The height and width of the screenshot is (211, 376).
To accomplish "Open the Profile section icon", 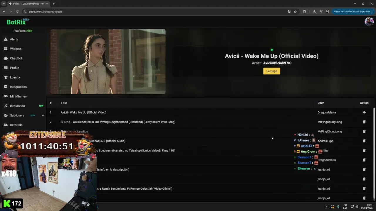I will tap(6, 68).
